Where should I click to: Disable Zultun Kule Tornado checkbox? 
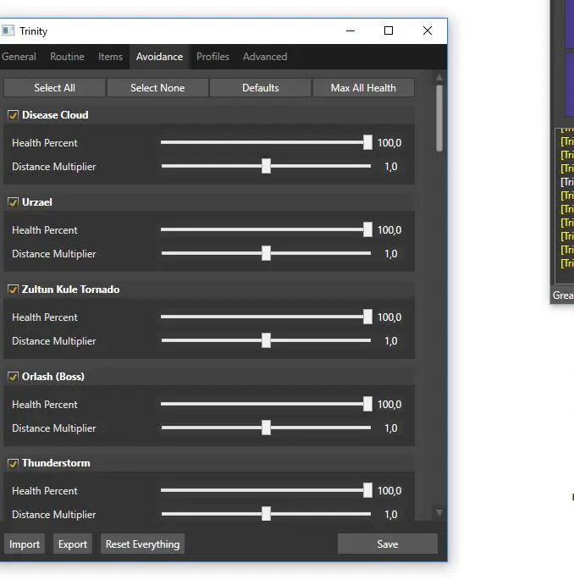[x=13, y=290]
